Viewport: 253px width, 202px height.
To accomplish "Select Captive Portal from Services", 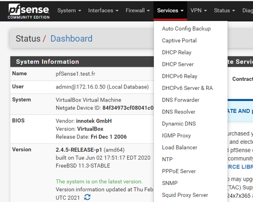I will [x=179, y=41].
